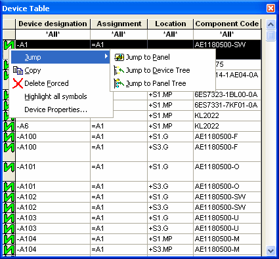Image resolution: width=279 pixels, height=259 pixels.
Task: Click +S3.MP location of -A104 row
Action: 160,249
